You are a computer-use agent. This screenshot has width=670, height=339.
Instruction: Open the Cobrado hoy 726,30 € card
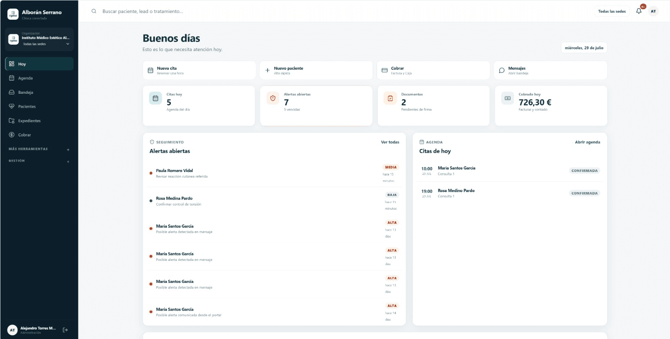[551, 106]
